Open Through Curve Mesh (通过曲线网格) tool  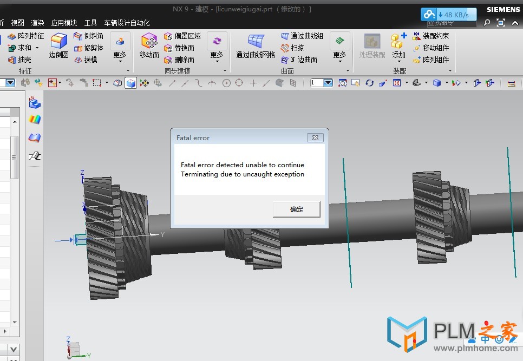point(256,45)
